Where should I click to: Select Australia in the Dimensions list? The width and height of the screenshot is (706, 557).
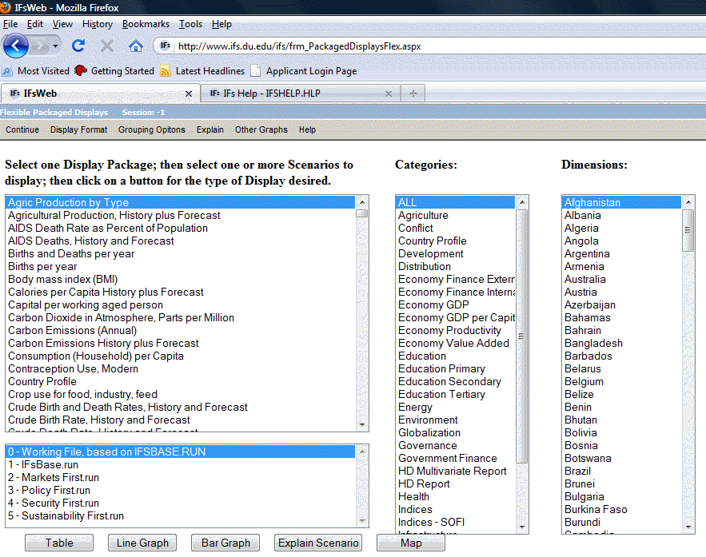pyautogui.click(x=585, y=279)
